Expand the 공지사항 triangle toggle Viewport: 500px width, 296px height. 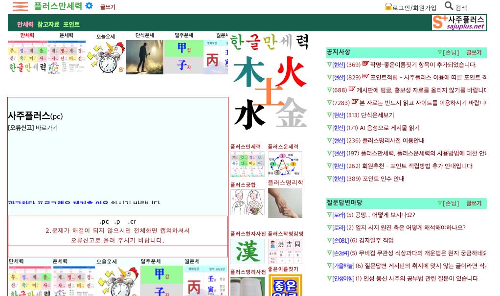[x=440, y=52]
